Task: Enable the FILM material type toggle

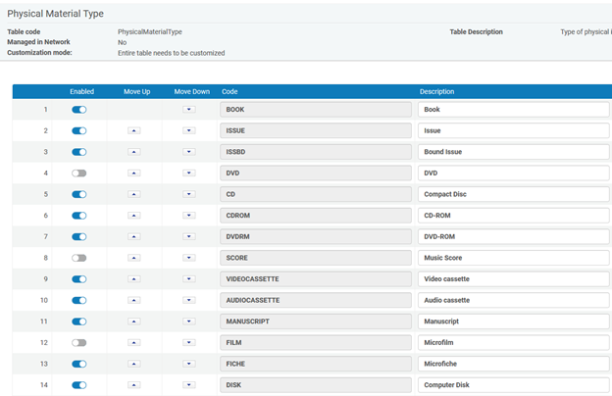Action: coord(78,342)
